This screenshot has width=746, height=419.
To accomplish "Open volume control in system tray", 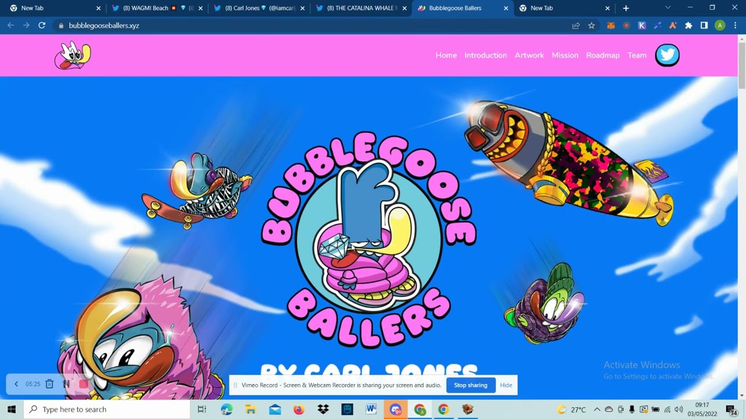I will click(x=678, y=409).
